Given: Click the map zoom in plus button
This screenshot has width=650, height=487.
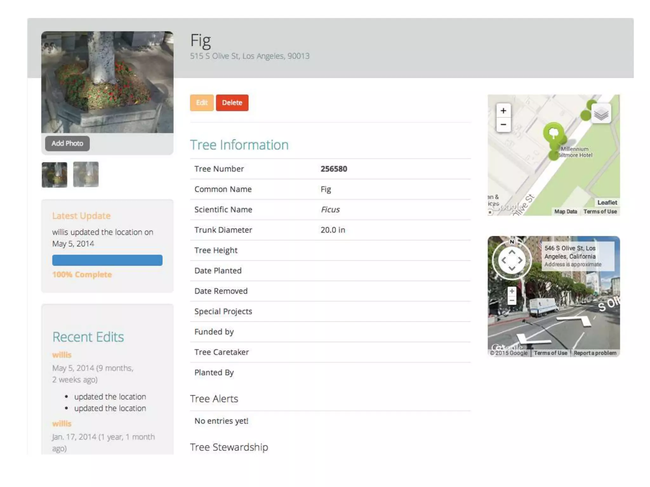Looking at the screenshot, I should pyautogui.click(x=503, y=111).
